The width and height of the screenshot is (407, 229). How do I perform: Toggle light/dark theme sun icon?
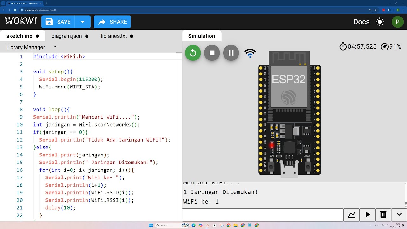coord(380,22)
